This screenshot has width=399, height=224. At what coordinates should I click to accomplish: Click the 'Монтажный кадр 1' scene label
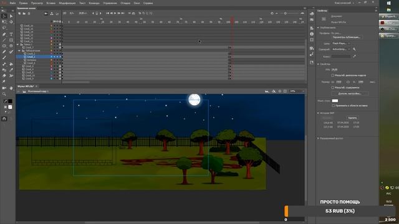click(x=38, y=91)
